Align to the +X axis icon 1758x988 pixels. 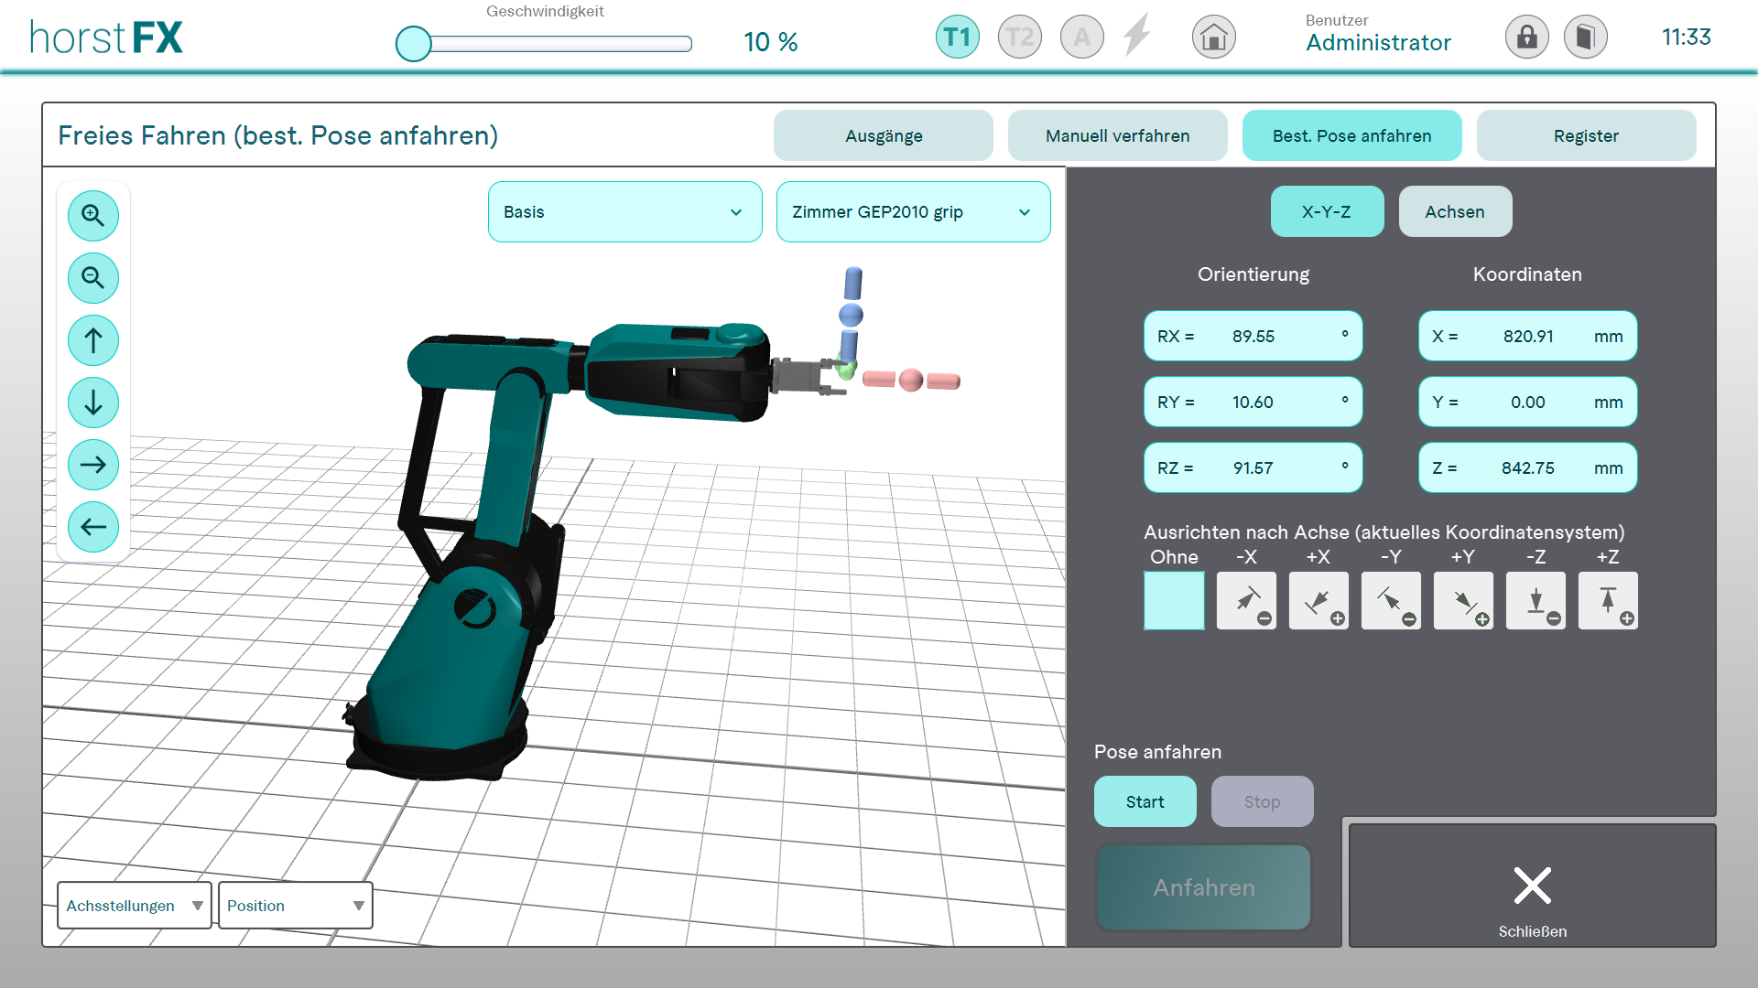coord(1318,601)
